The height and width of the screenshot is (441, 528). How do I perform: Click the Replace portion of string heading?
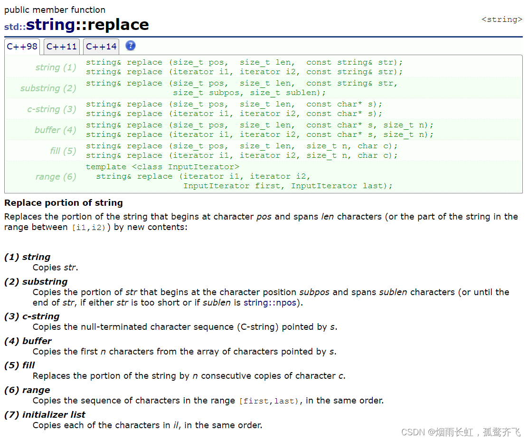tap(63, 202)
